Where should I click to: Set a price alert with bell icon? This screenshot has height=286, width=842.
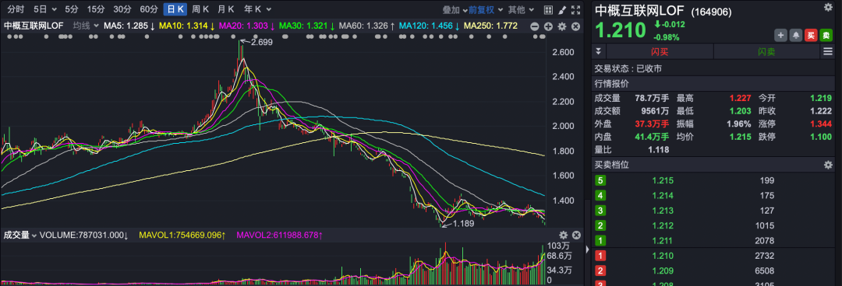[x=796, y=35]
